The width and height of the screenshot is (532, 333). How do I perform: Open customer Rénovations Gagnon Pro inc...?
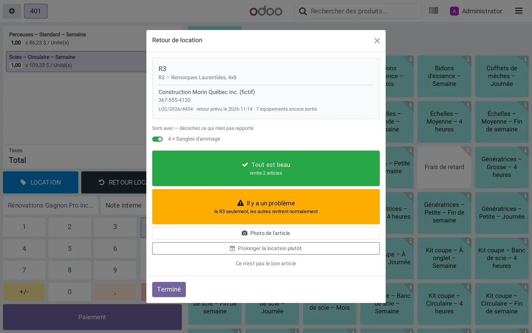(51, 205)
